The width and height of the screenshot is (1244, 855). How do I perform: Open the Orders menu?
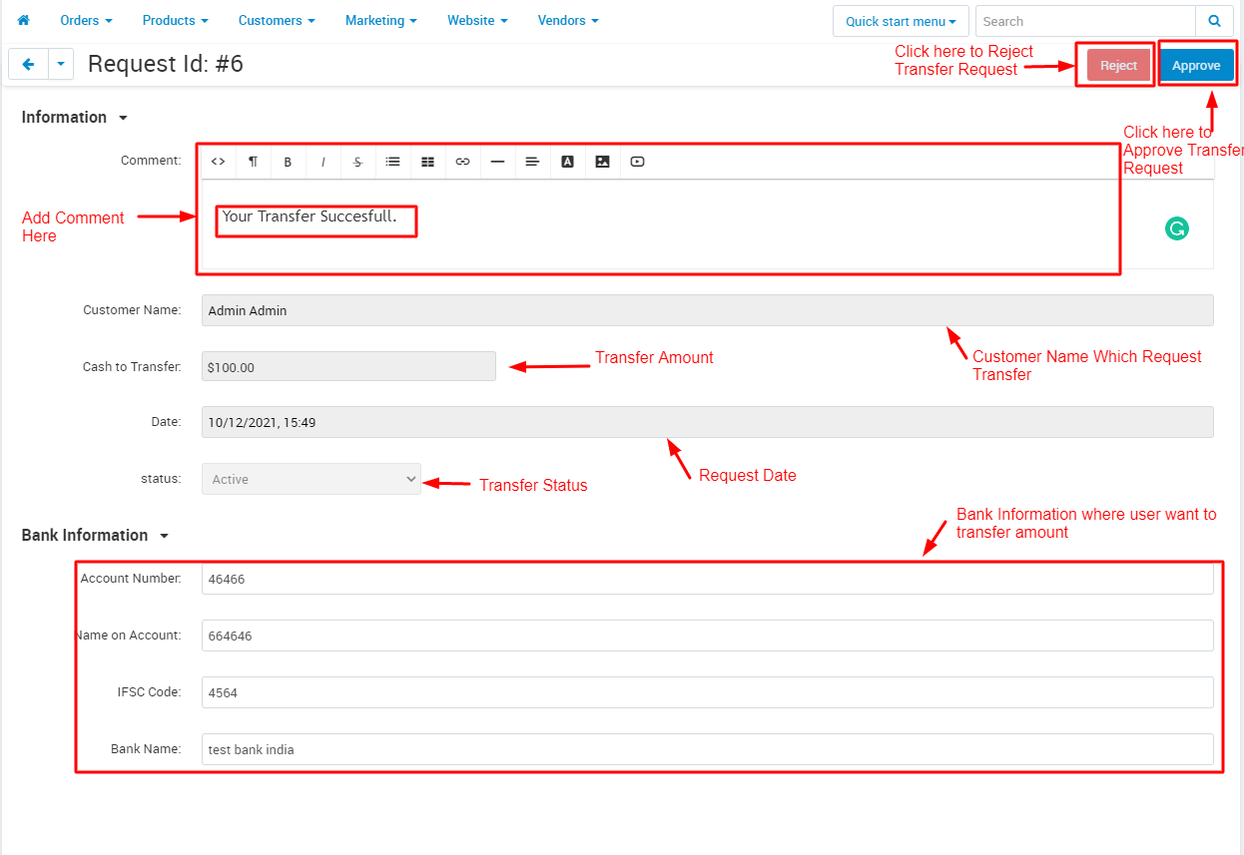click(86, 20)
